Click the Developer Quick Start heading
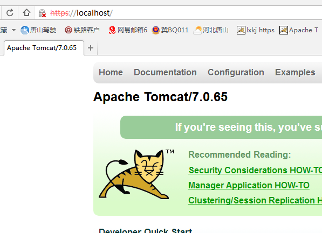The image size is (322, 233). point(146,230)
